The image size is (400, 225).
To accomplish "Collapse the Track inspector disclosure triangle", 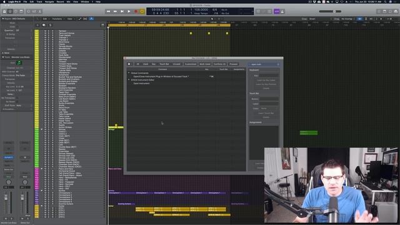I will tap(2, 57).
